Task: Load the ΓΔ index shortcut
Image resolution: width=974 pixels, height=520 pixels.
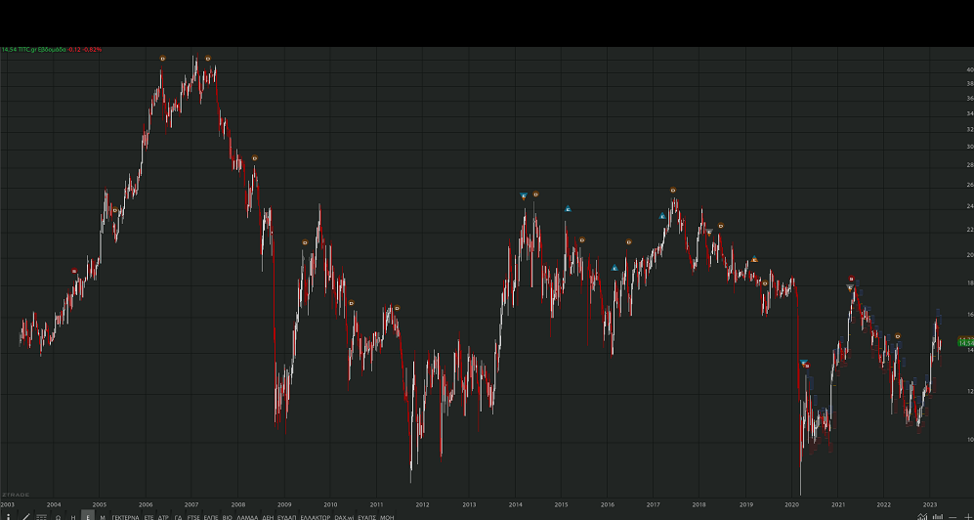Action: click(178, 517)
